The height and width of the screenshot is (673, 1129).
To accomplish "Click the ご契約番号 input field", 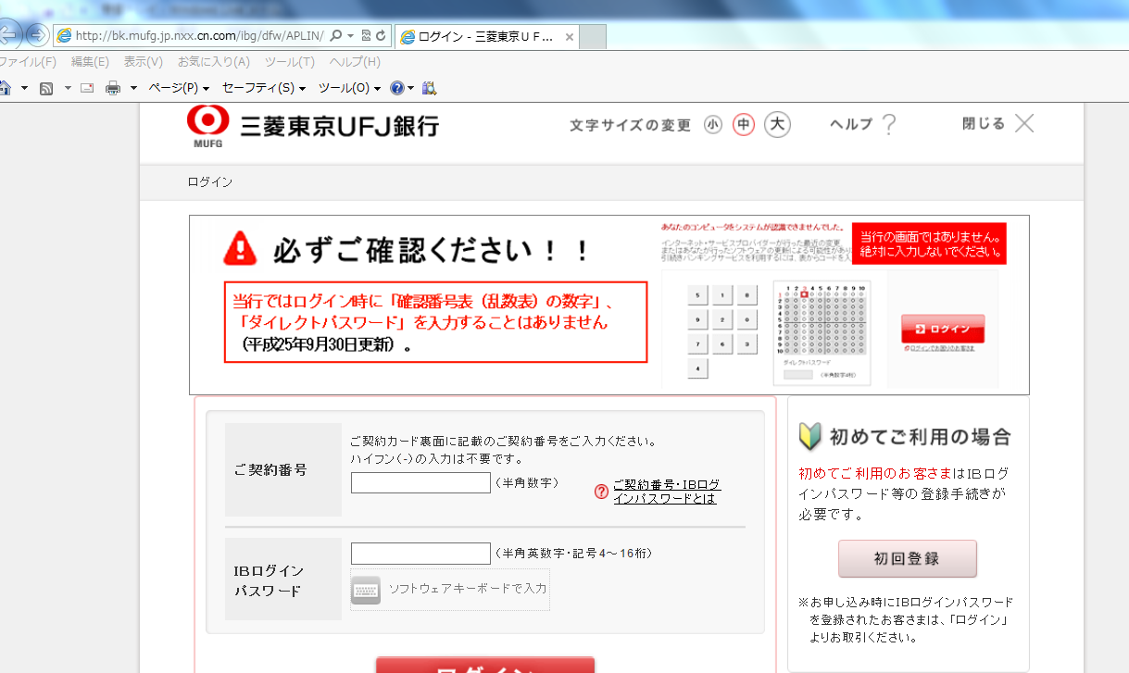I will (x=420, y=482).
